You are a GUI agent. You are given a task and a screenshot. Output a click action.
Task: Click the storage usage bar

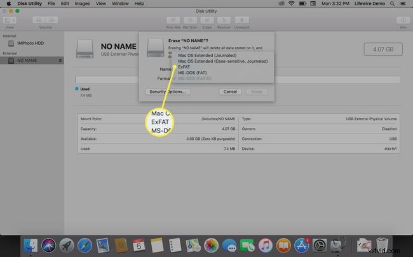238,80
